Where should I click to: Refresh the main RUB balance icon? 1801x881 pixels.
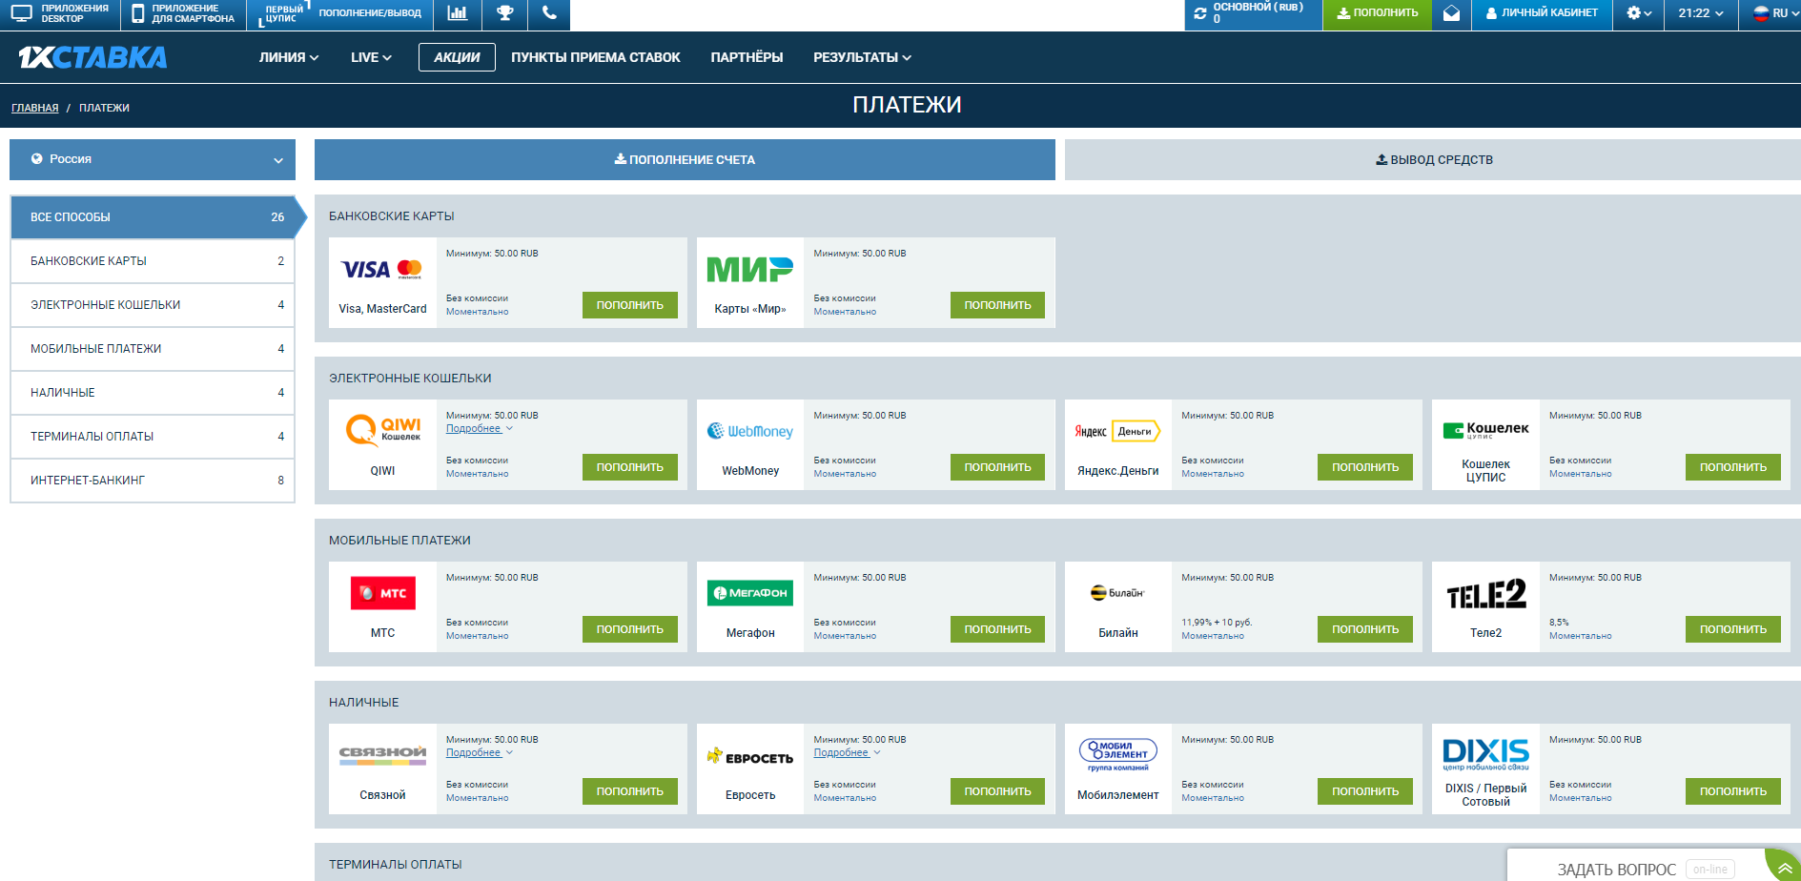(x=1200, y=13)
